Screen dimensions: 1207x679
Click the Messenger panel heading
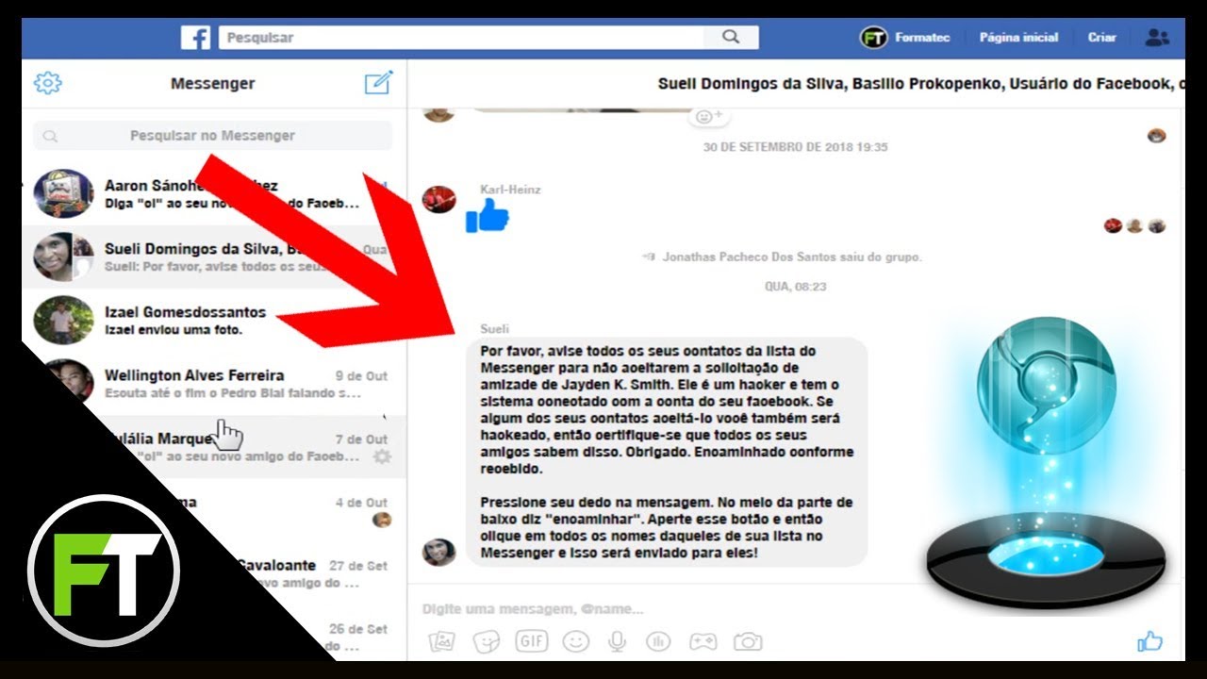click(212, 83)
